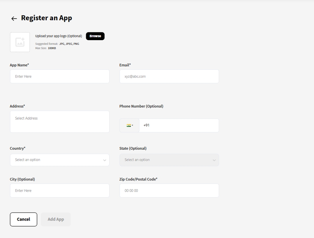The height and width of the screenshot is (238, 314).
Task: Click the Register an App heading
Action: (46, 18)
